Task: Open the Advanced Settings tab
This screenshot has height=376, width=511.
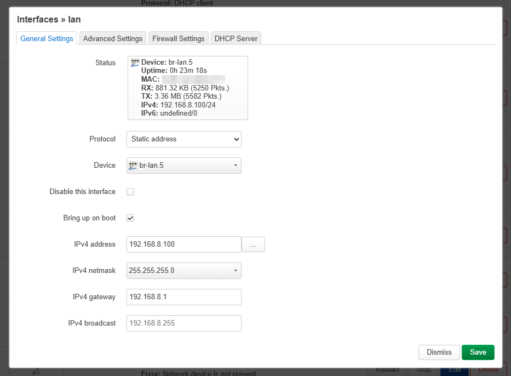Action: (x=113, y=38)
